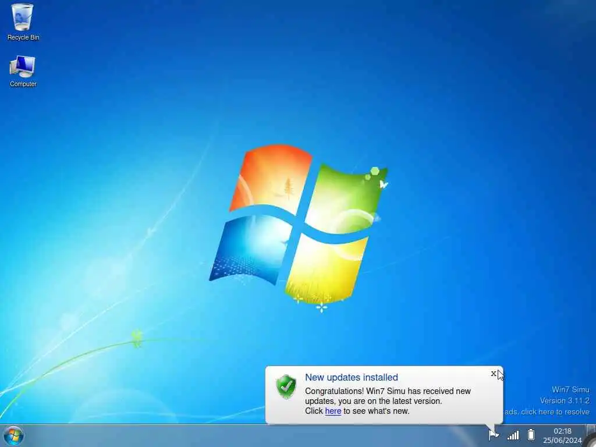Close the New updates installed notification
The image size is (596, 447).
pyautogui.click(x=494, y=374)
